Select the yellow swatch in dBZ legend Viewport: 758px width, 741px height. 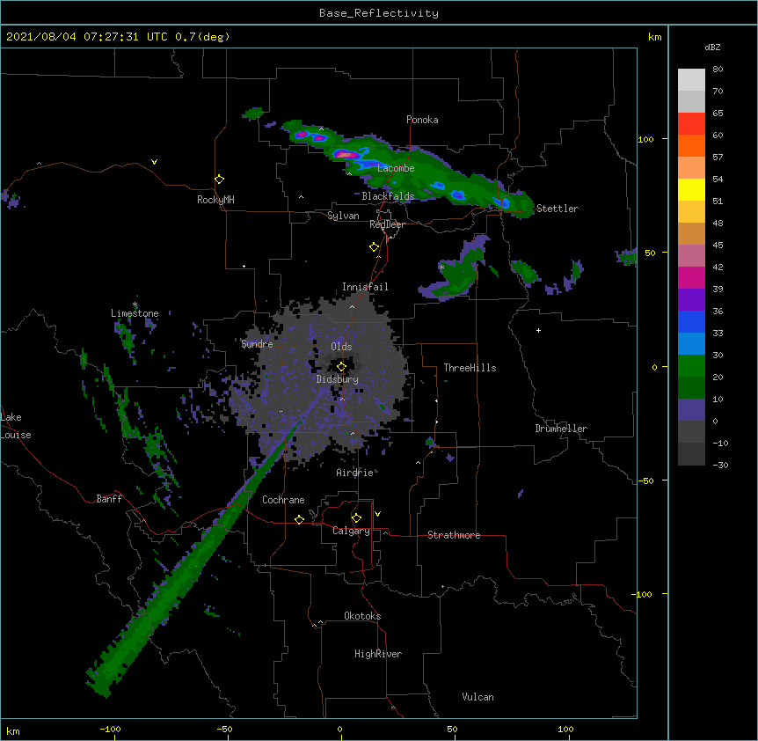(x=691, y=189)
